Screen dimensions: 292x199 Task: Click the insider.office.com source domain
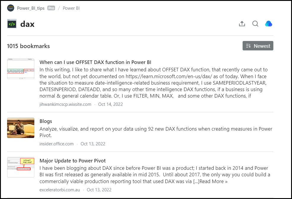coord(56,144)
